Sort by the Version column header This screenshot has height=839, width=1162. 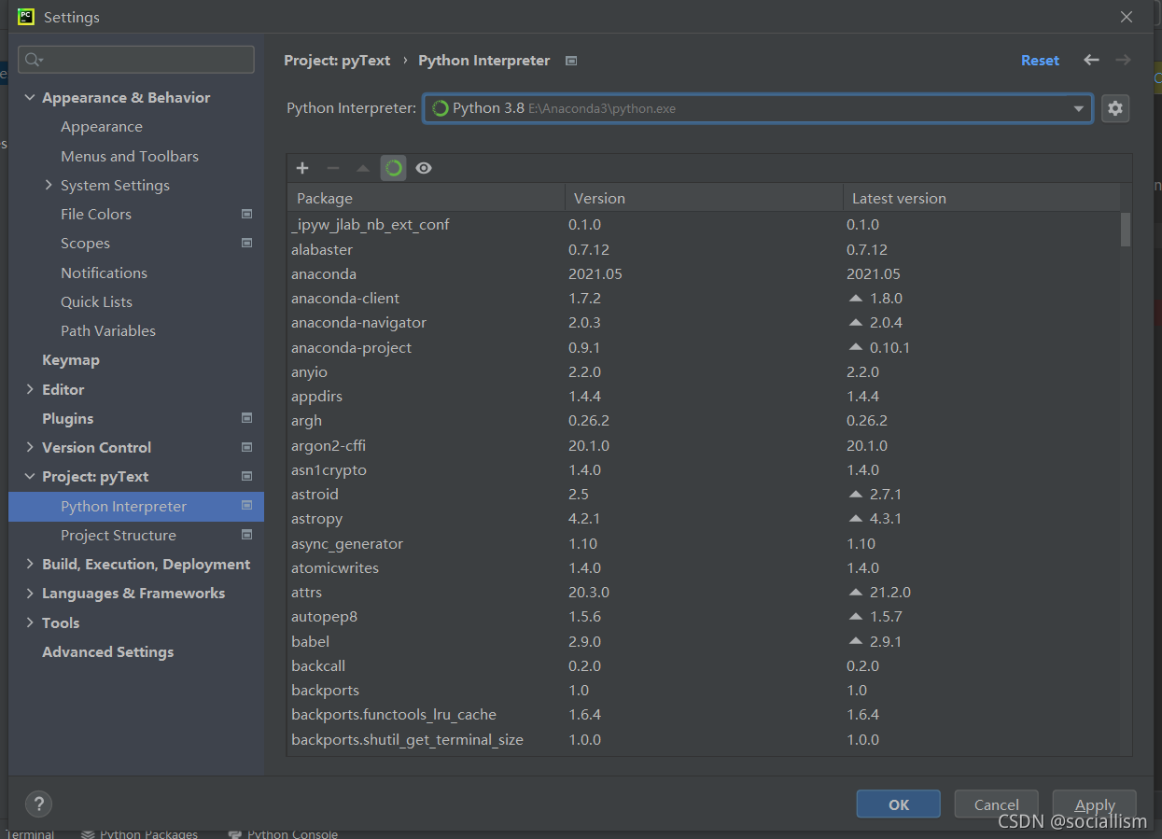click(x=704, y=198)
